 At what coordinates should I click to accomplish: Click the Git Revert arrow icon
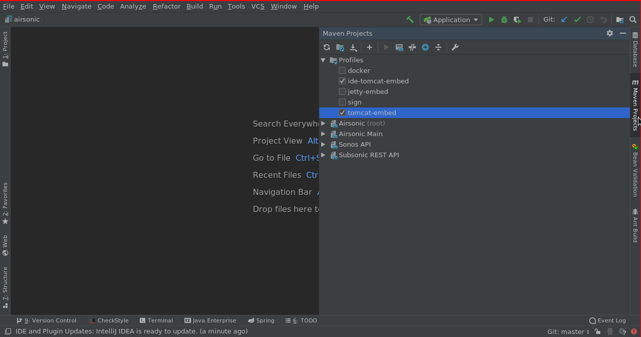pos(603,20)
